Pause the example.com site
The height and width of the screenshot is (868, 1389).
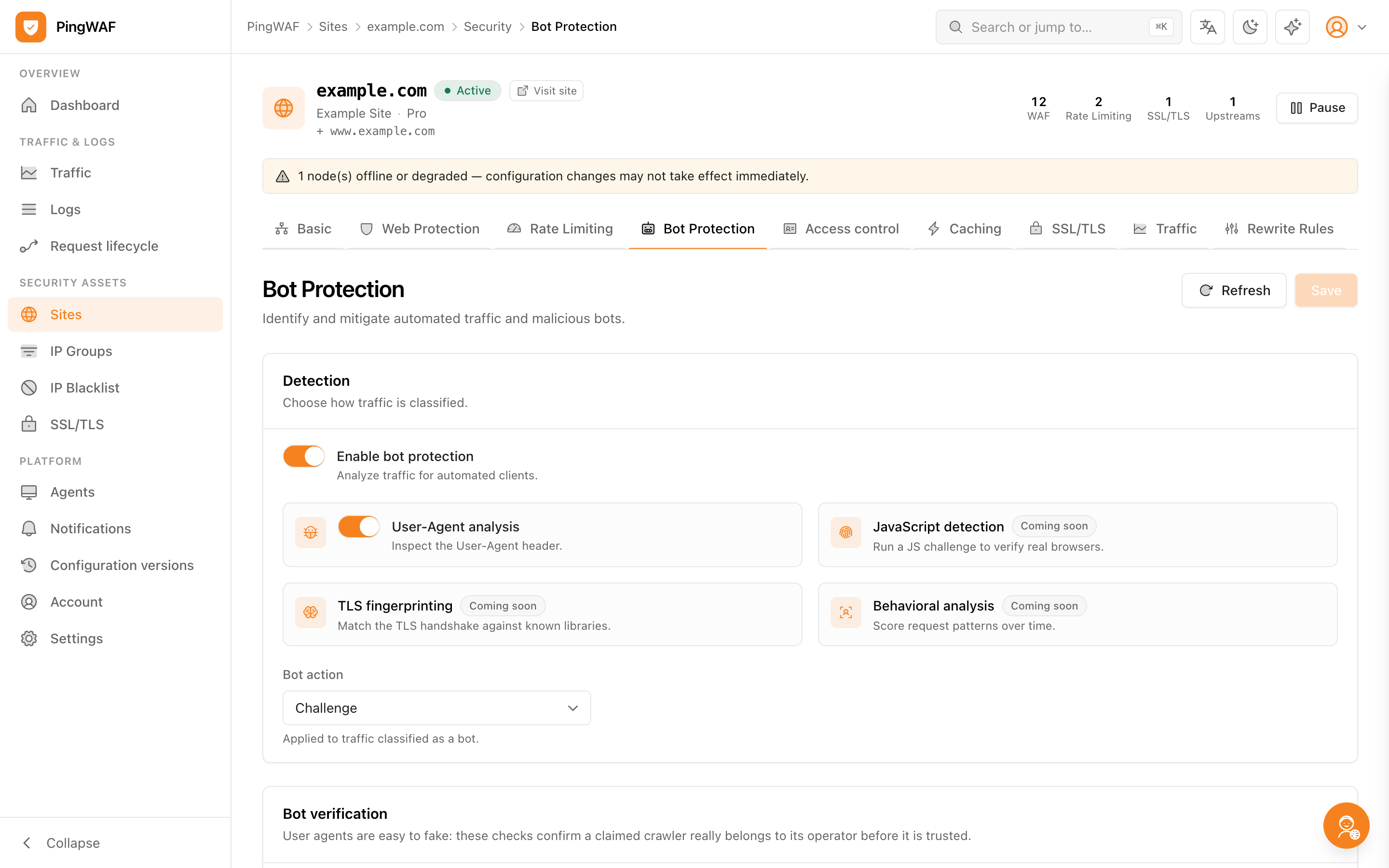pos(1317,108)
